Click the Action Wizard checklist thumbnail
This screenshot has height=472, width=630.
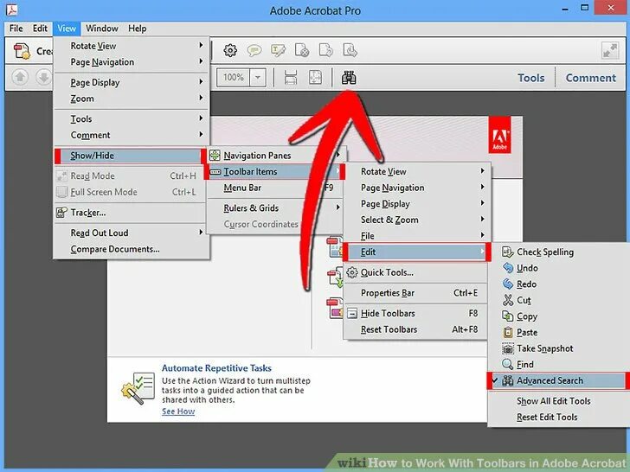click(138, 388)
